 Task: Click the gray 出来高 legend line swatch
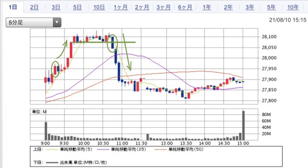pyautogui.click(x=52, y=163)
